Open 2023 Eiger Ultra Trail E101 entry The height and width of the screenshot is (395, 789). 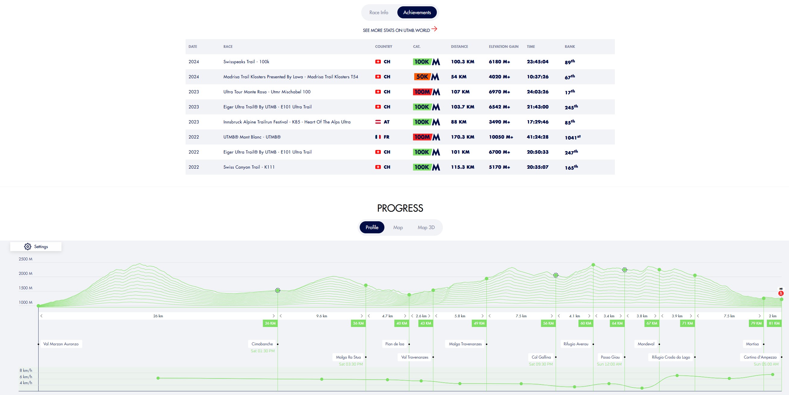[268, 107]
